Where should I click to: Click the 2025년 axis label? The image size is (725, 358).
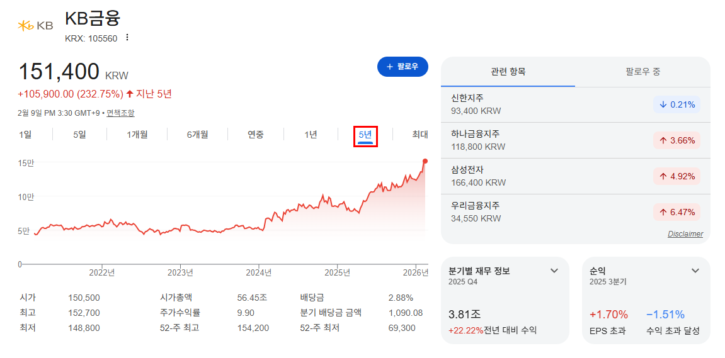point(338,272)
